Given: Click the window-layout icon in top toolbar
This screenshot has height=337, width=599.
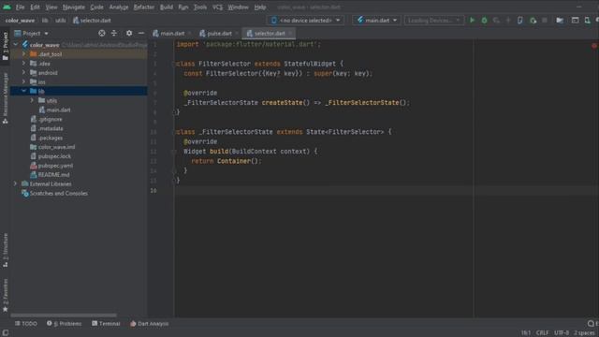Looking at the screenshot, I should click(x=575, y=21).
